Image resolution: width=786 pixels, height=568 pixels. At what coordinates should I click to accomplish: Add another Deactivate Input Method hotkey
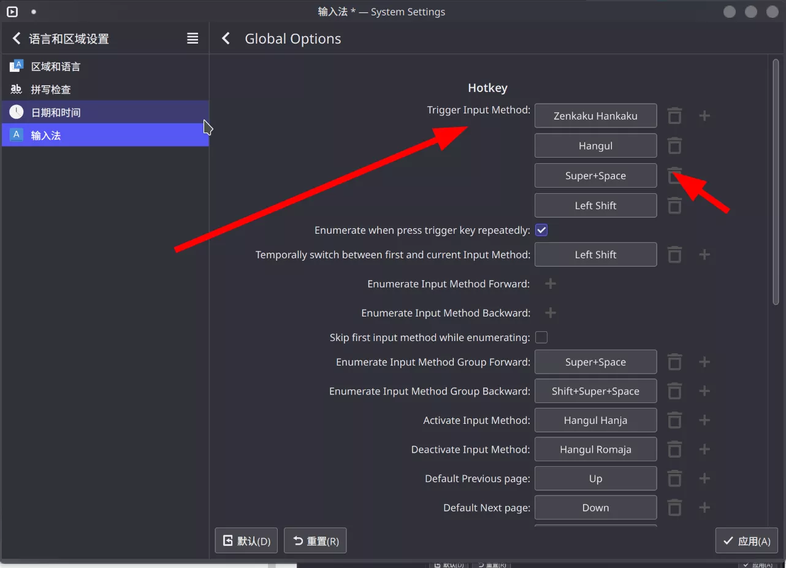704,450
